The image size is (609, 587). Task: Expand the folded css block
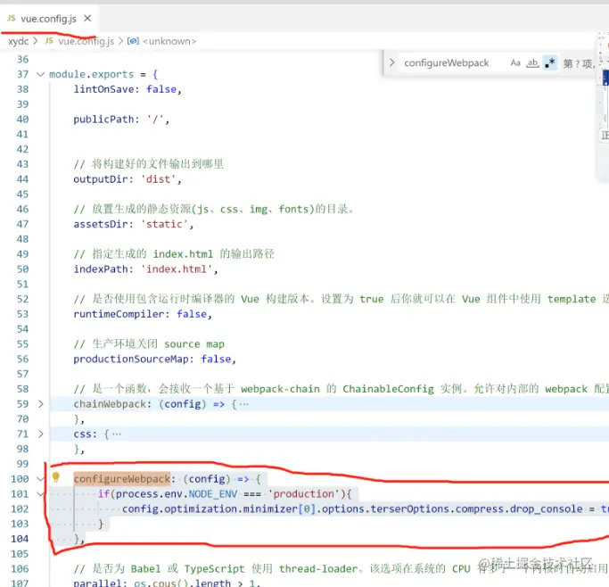pos(40,434)
